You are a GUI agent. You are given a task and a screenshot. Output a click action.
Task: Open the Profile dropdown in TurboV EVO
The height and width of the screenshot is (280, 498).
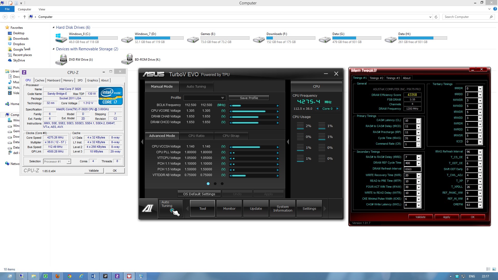tap(222, 98)
